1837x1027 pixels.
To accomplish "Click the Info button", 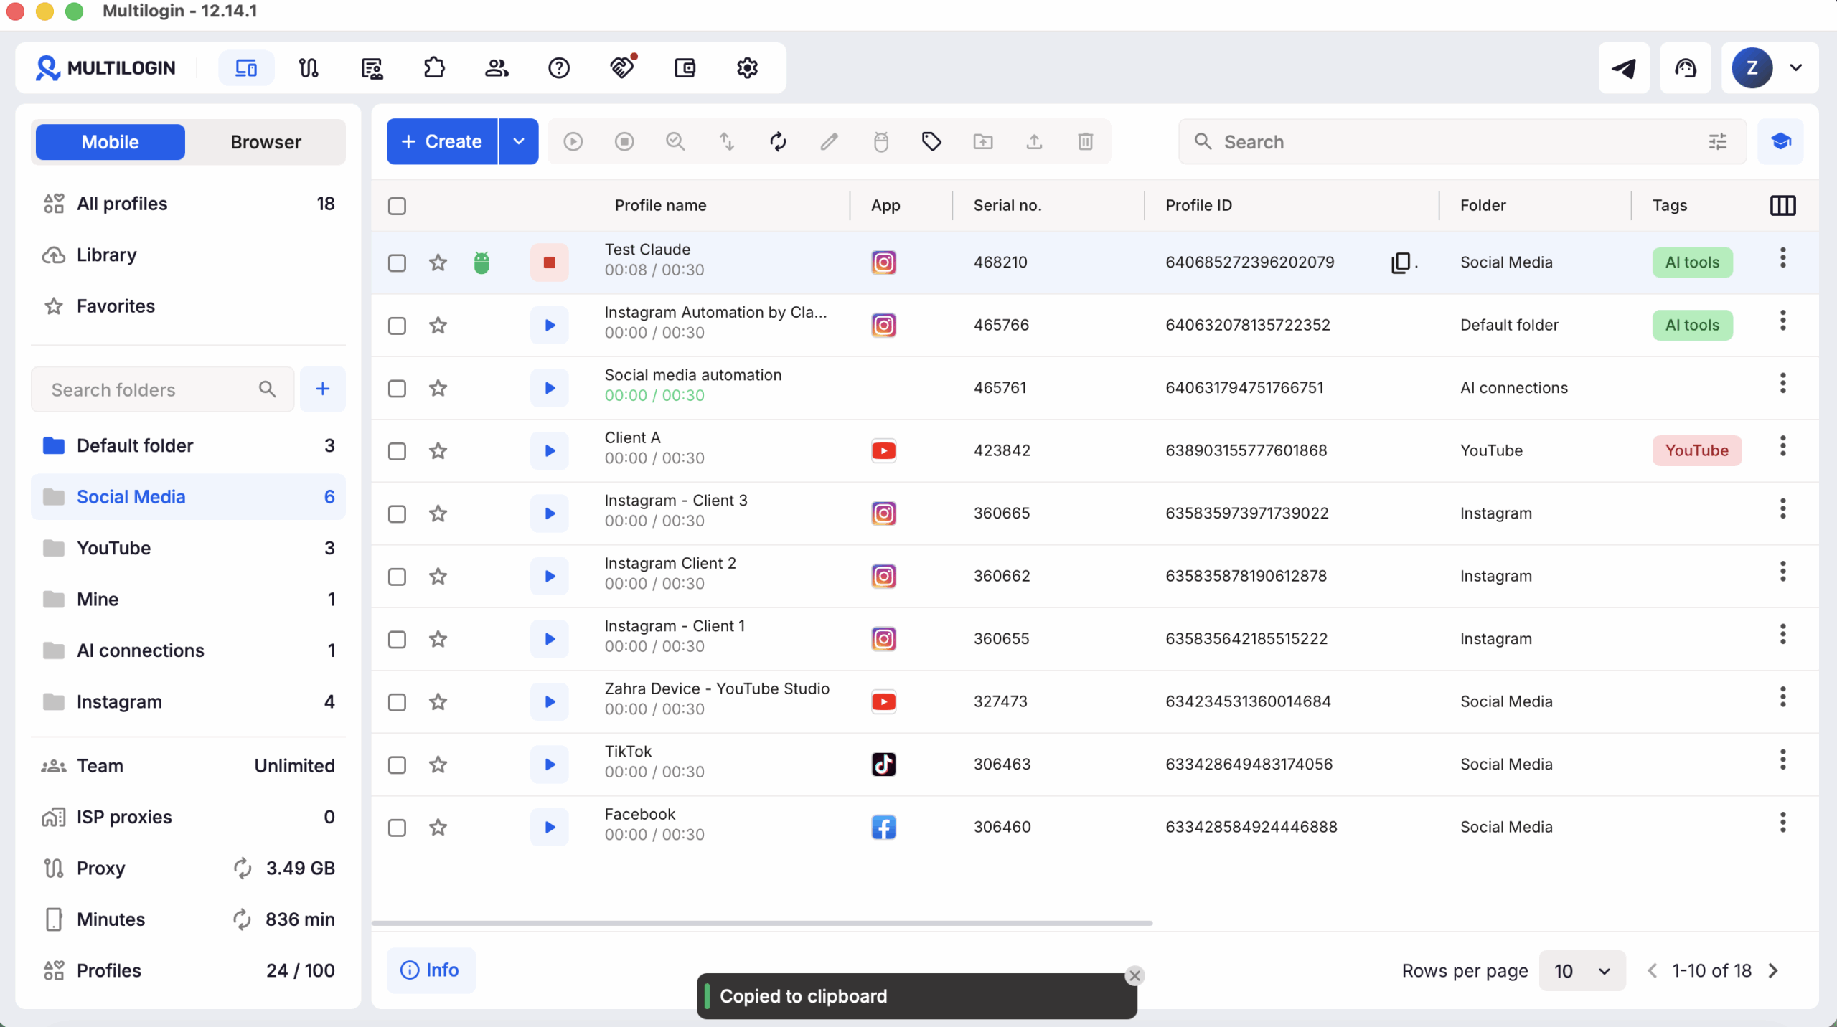I will pyautogui.click(x=431, y=970).
